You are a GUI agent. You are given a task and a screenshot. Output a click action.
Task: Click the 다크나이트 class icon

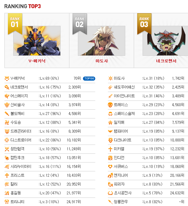click(x=110, y=140)
